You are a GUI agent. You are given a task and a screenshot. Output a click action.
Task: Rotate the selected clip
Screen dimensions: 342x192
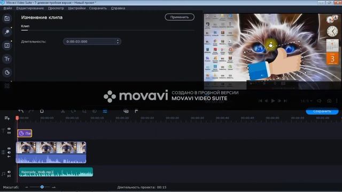pyautogui.click(x=73, y=111)
